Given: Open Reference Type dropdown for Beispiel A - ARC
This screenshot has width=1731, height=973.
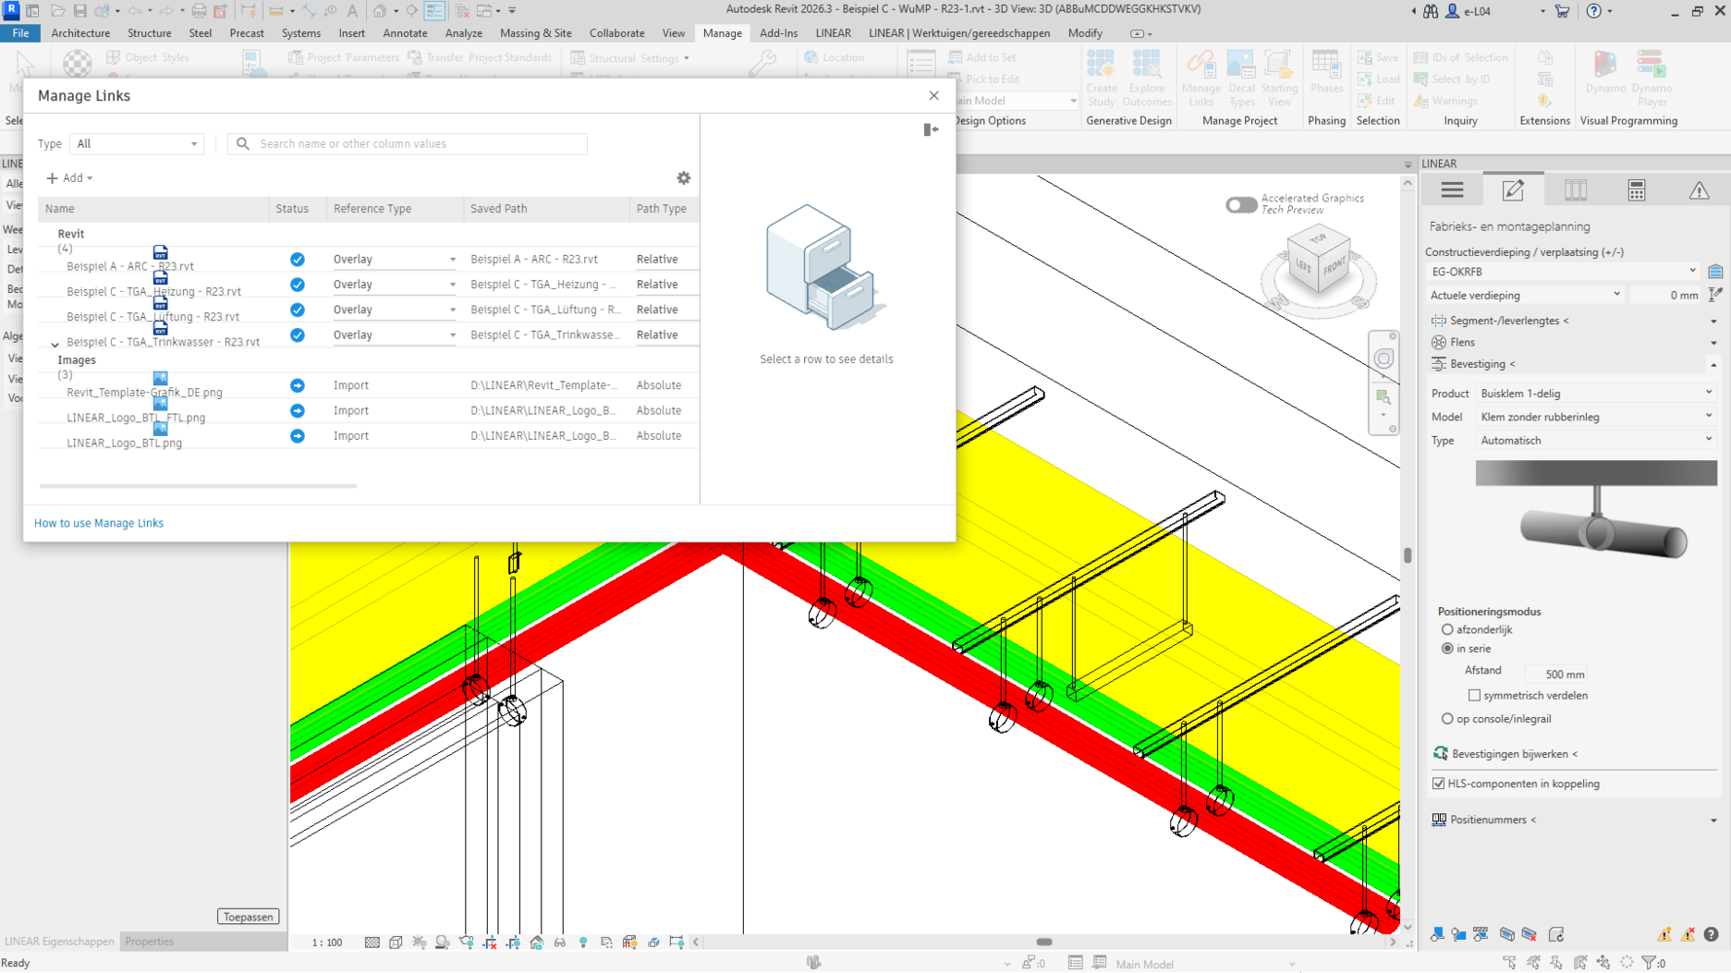Looking at the screenshot, I should pyautogui.click(x=393, y=260).
